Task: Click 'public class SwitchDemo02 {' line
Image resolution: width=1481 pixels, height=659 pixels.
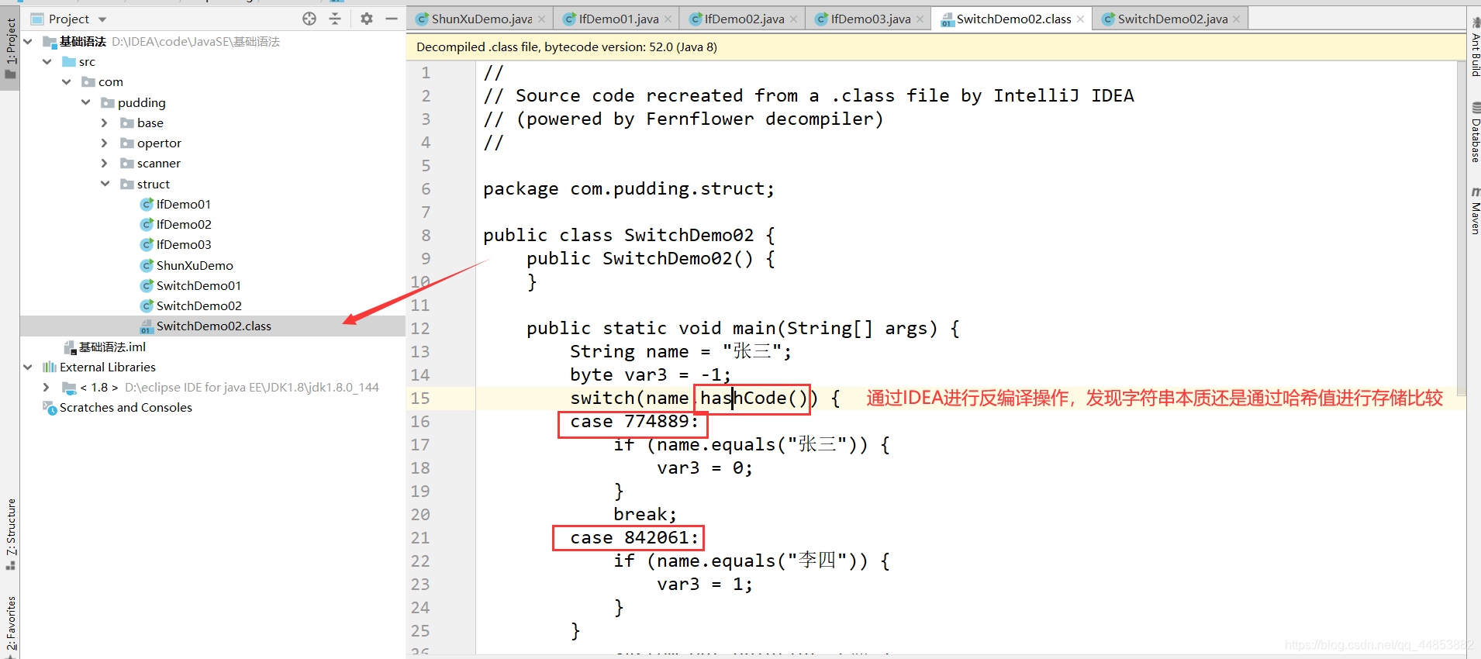Action: (x=629, y=235)
